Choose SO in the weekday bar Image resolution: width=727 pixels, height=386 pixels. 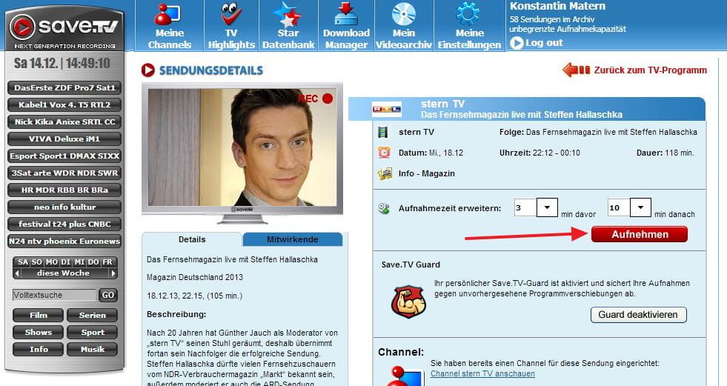[37, 262]
